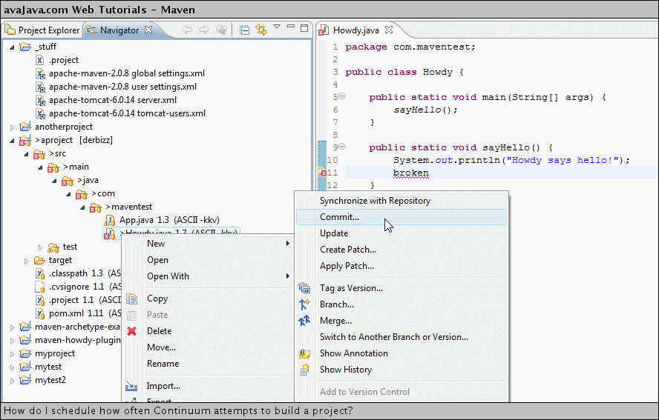Click the apache-tomcat-6.0.14 server.xml file icon

click(x=40, y=100)
